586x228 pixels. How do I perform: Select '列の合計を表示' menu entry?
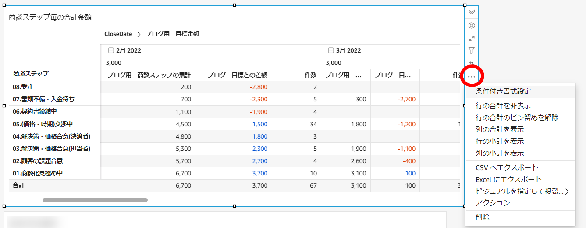(499, 129)
